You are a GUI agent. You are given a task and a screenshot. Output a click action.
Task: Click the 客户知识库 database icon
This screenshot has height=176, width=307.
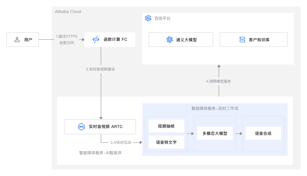coord(242,40)
